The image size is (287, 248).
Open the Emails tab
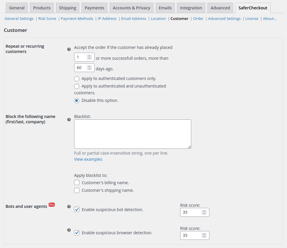point(165,8)
